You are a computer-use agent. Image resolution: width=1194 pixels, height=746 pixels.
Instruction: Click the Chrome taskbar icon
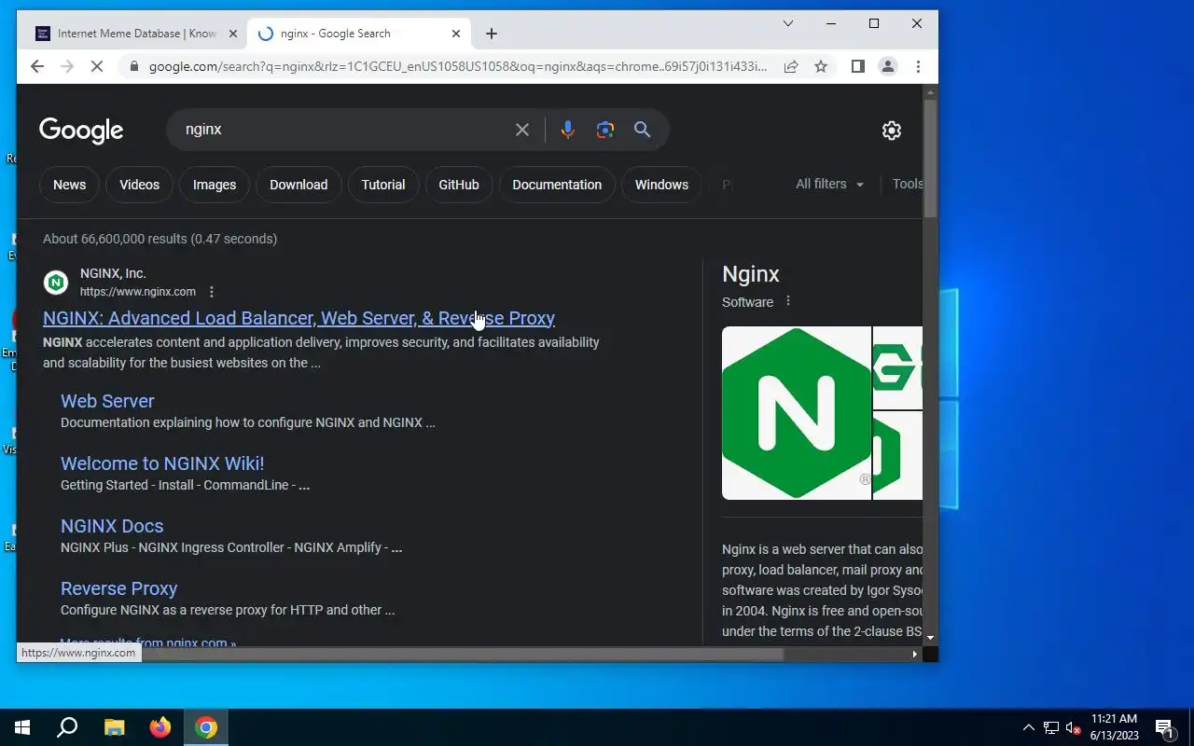click(206, 727)
